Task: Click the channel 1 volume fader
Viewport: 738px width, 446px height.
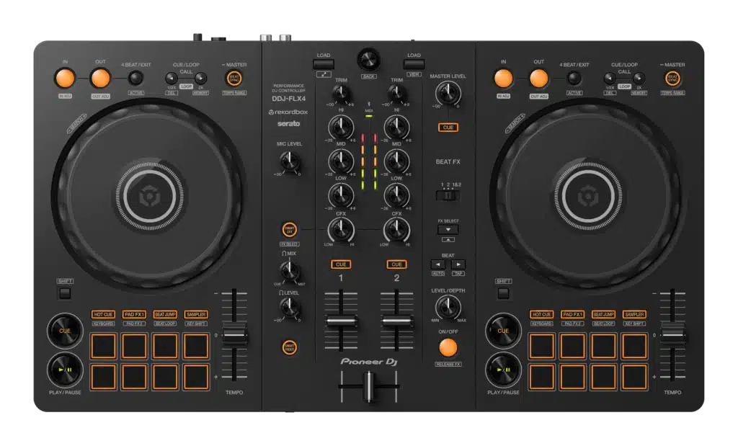Action: tap(341, 321)
